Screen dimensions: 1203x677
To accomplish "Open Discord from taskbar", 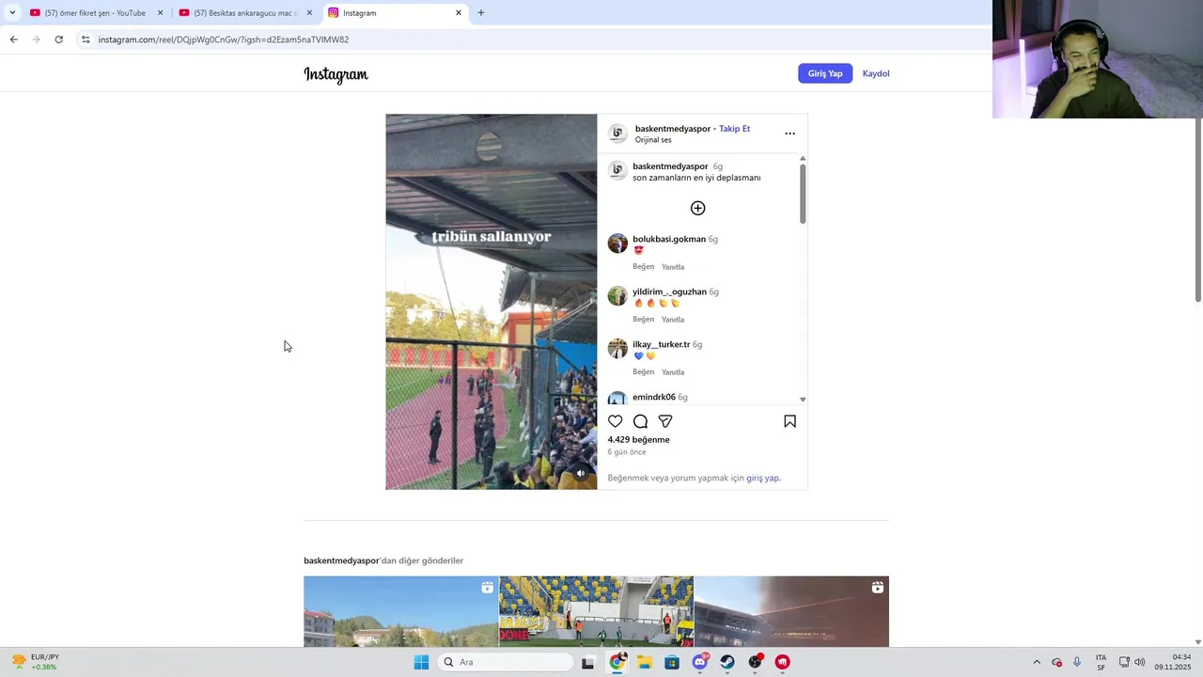I will [x=700, y=662].
